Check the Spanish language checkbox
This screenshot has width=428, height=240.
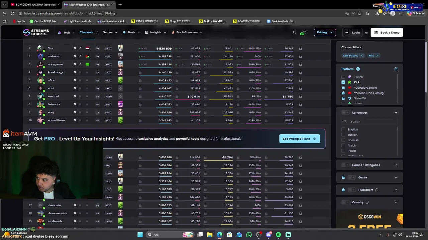[x=343, y=140]
